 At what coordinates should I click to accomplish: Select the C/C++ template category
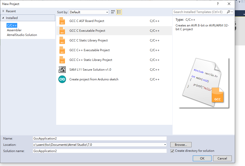tap(12, 25)
